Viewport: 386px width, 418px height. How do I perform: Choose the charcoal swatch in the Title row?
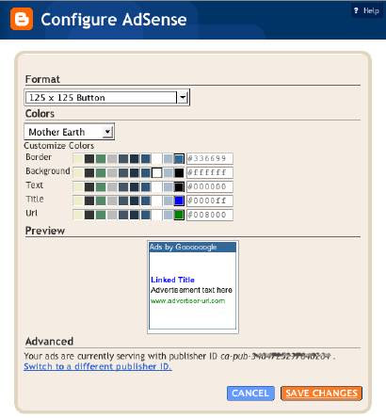tap(89, 201)
